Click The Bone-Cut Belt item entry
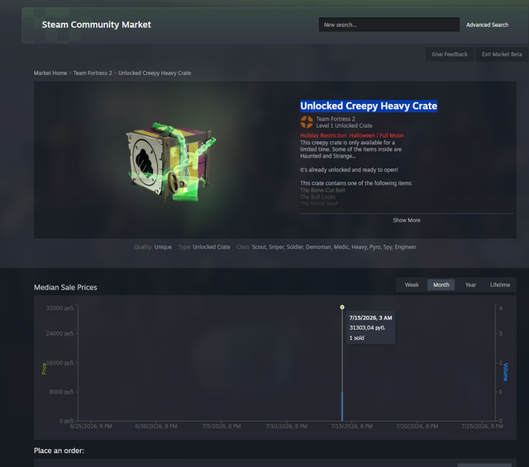The image size is (529, 467). click(322, 191)
